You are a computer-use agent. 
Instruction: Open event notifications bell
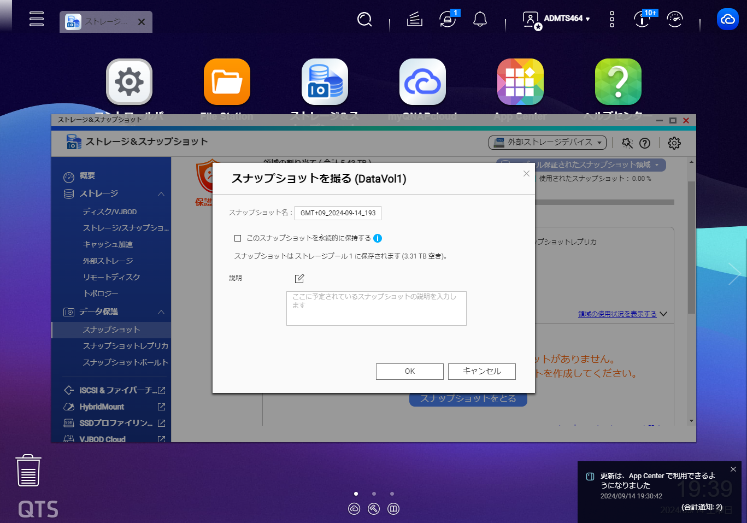[480, 20]
